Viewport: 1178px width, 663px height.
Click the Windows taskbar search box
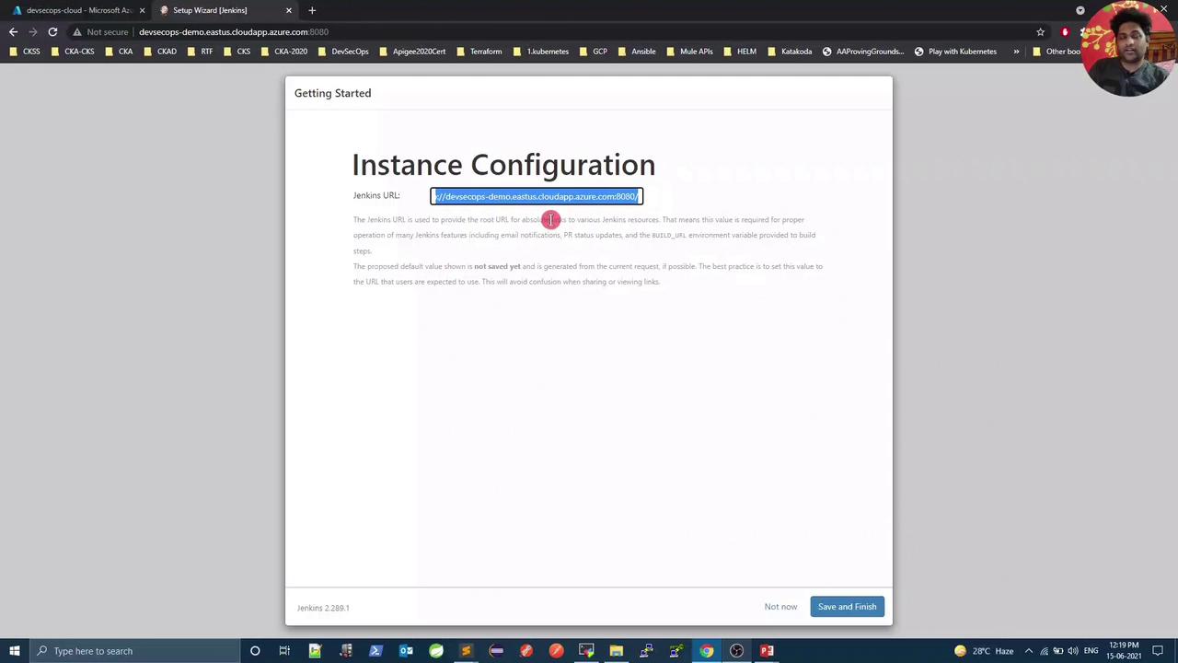pyautogui.click(x=133, y=651)
